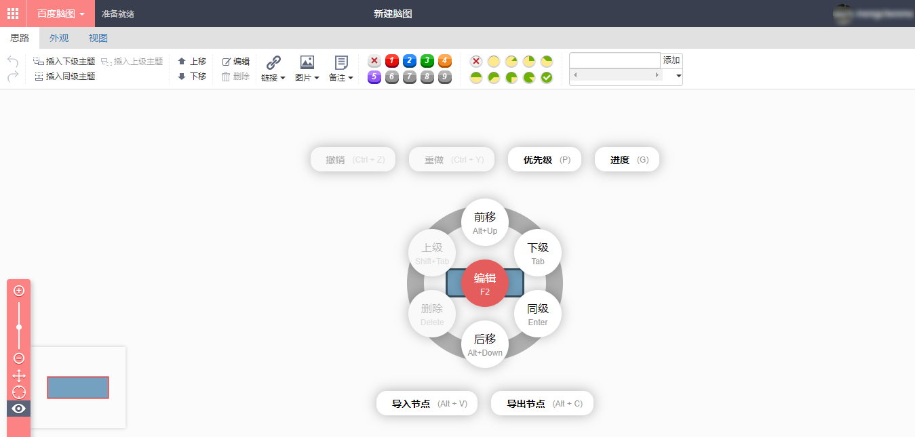Set priority 1 red badge
This screenshot has width=915, height=437.
coord(392,61)
